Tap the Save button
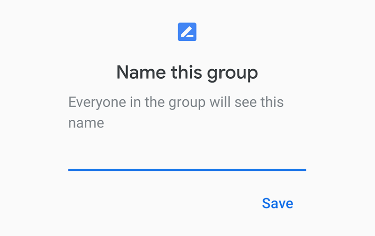The width and height of the screenshot is (375, 236). click(x=277, y=203)
